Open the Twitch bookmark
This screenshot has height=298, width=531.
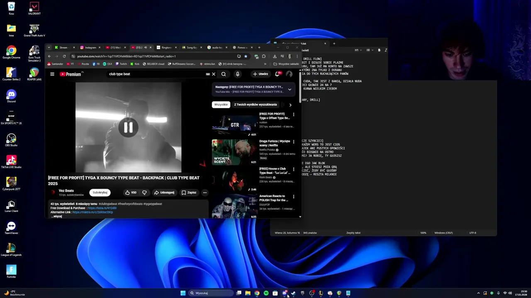point(121,64)
